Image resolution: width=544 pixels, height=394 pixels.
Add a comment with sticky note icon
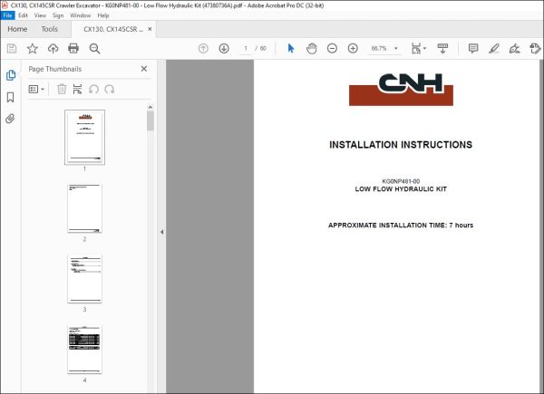(473, 48)
